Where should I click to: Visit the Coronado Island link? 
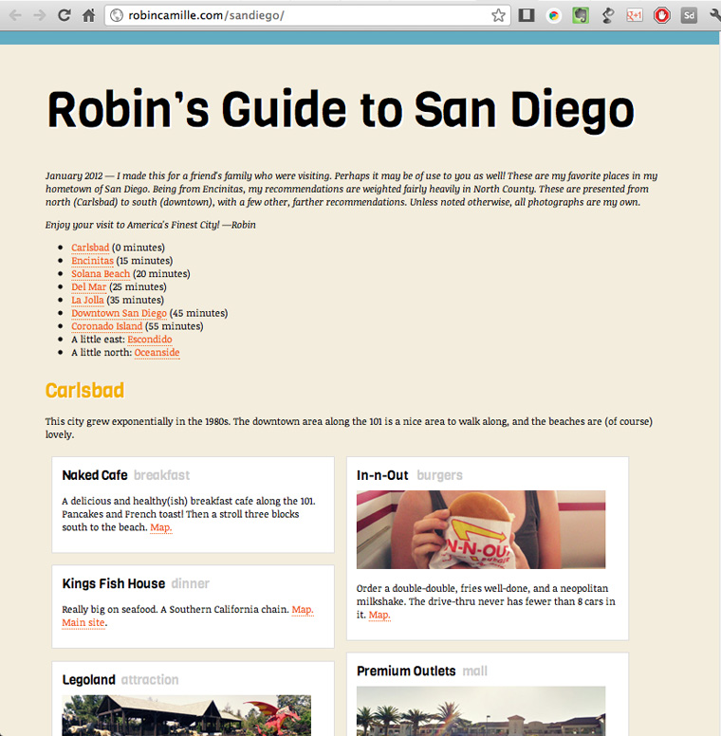tap(106, 326)
